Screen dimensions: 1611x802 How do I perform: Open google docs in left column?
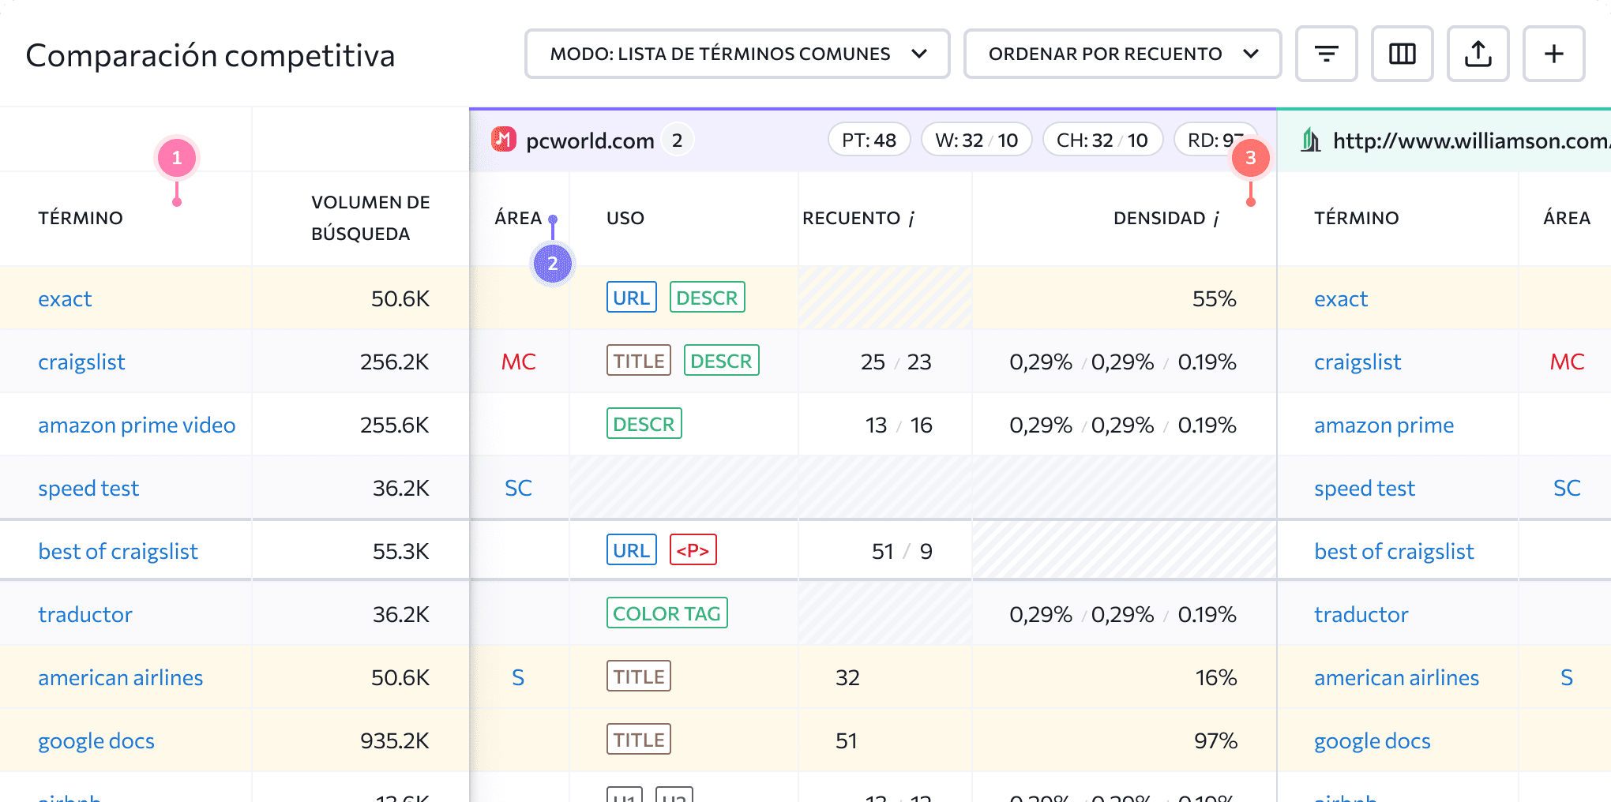(x=96, y=740)
